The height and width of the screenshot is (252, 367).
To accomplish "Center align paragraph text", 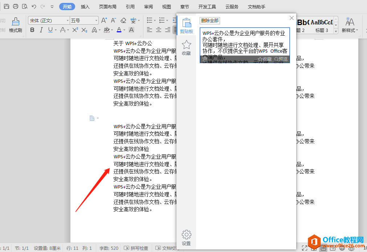I will [x=159, y=30].
